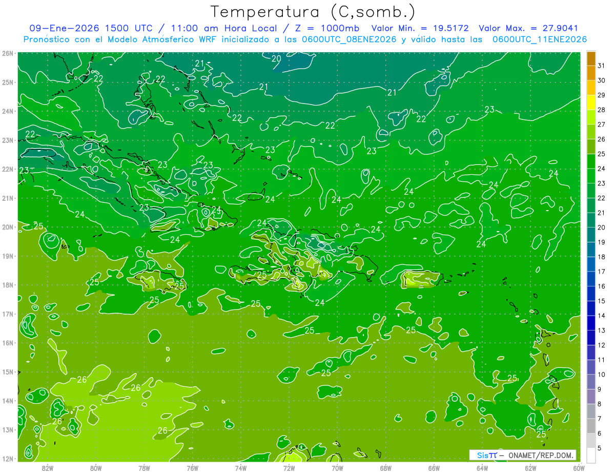615x475 pixels.
Task: Click legend value "5" on the color bar
Action: point(600,448)
